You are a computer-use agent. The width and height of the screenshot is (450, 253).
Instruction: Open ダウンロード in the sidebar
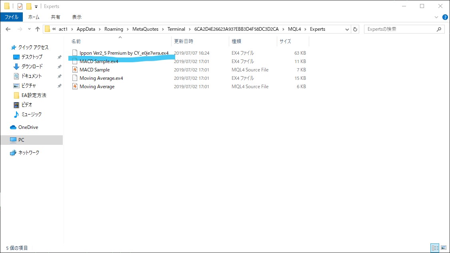(x=32, y=66)
